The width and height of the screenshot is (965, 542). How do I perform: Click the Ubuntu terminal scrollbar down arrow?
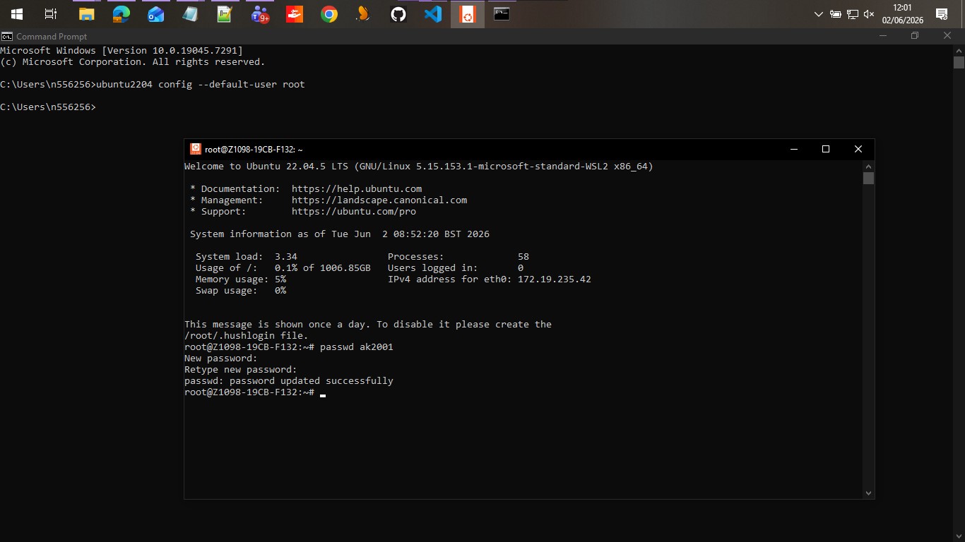pos(869,493)
